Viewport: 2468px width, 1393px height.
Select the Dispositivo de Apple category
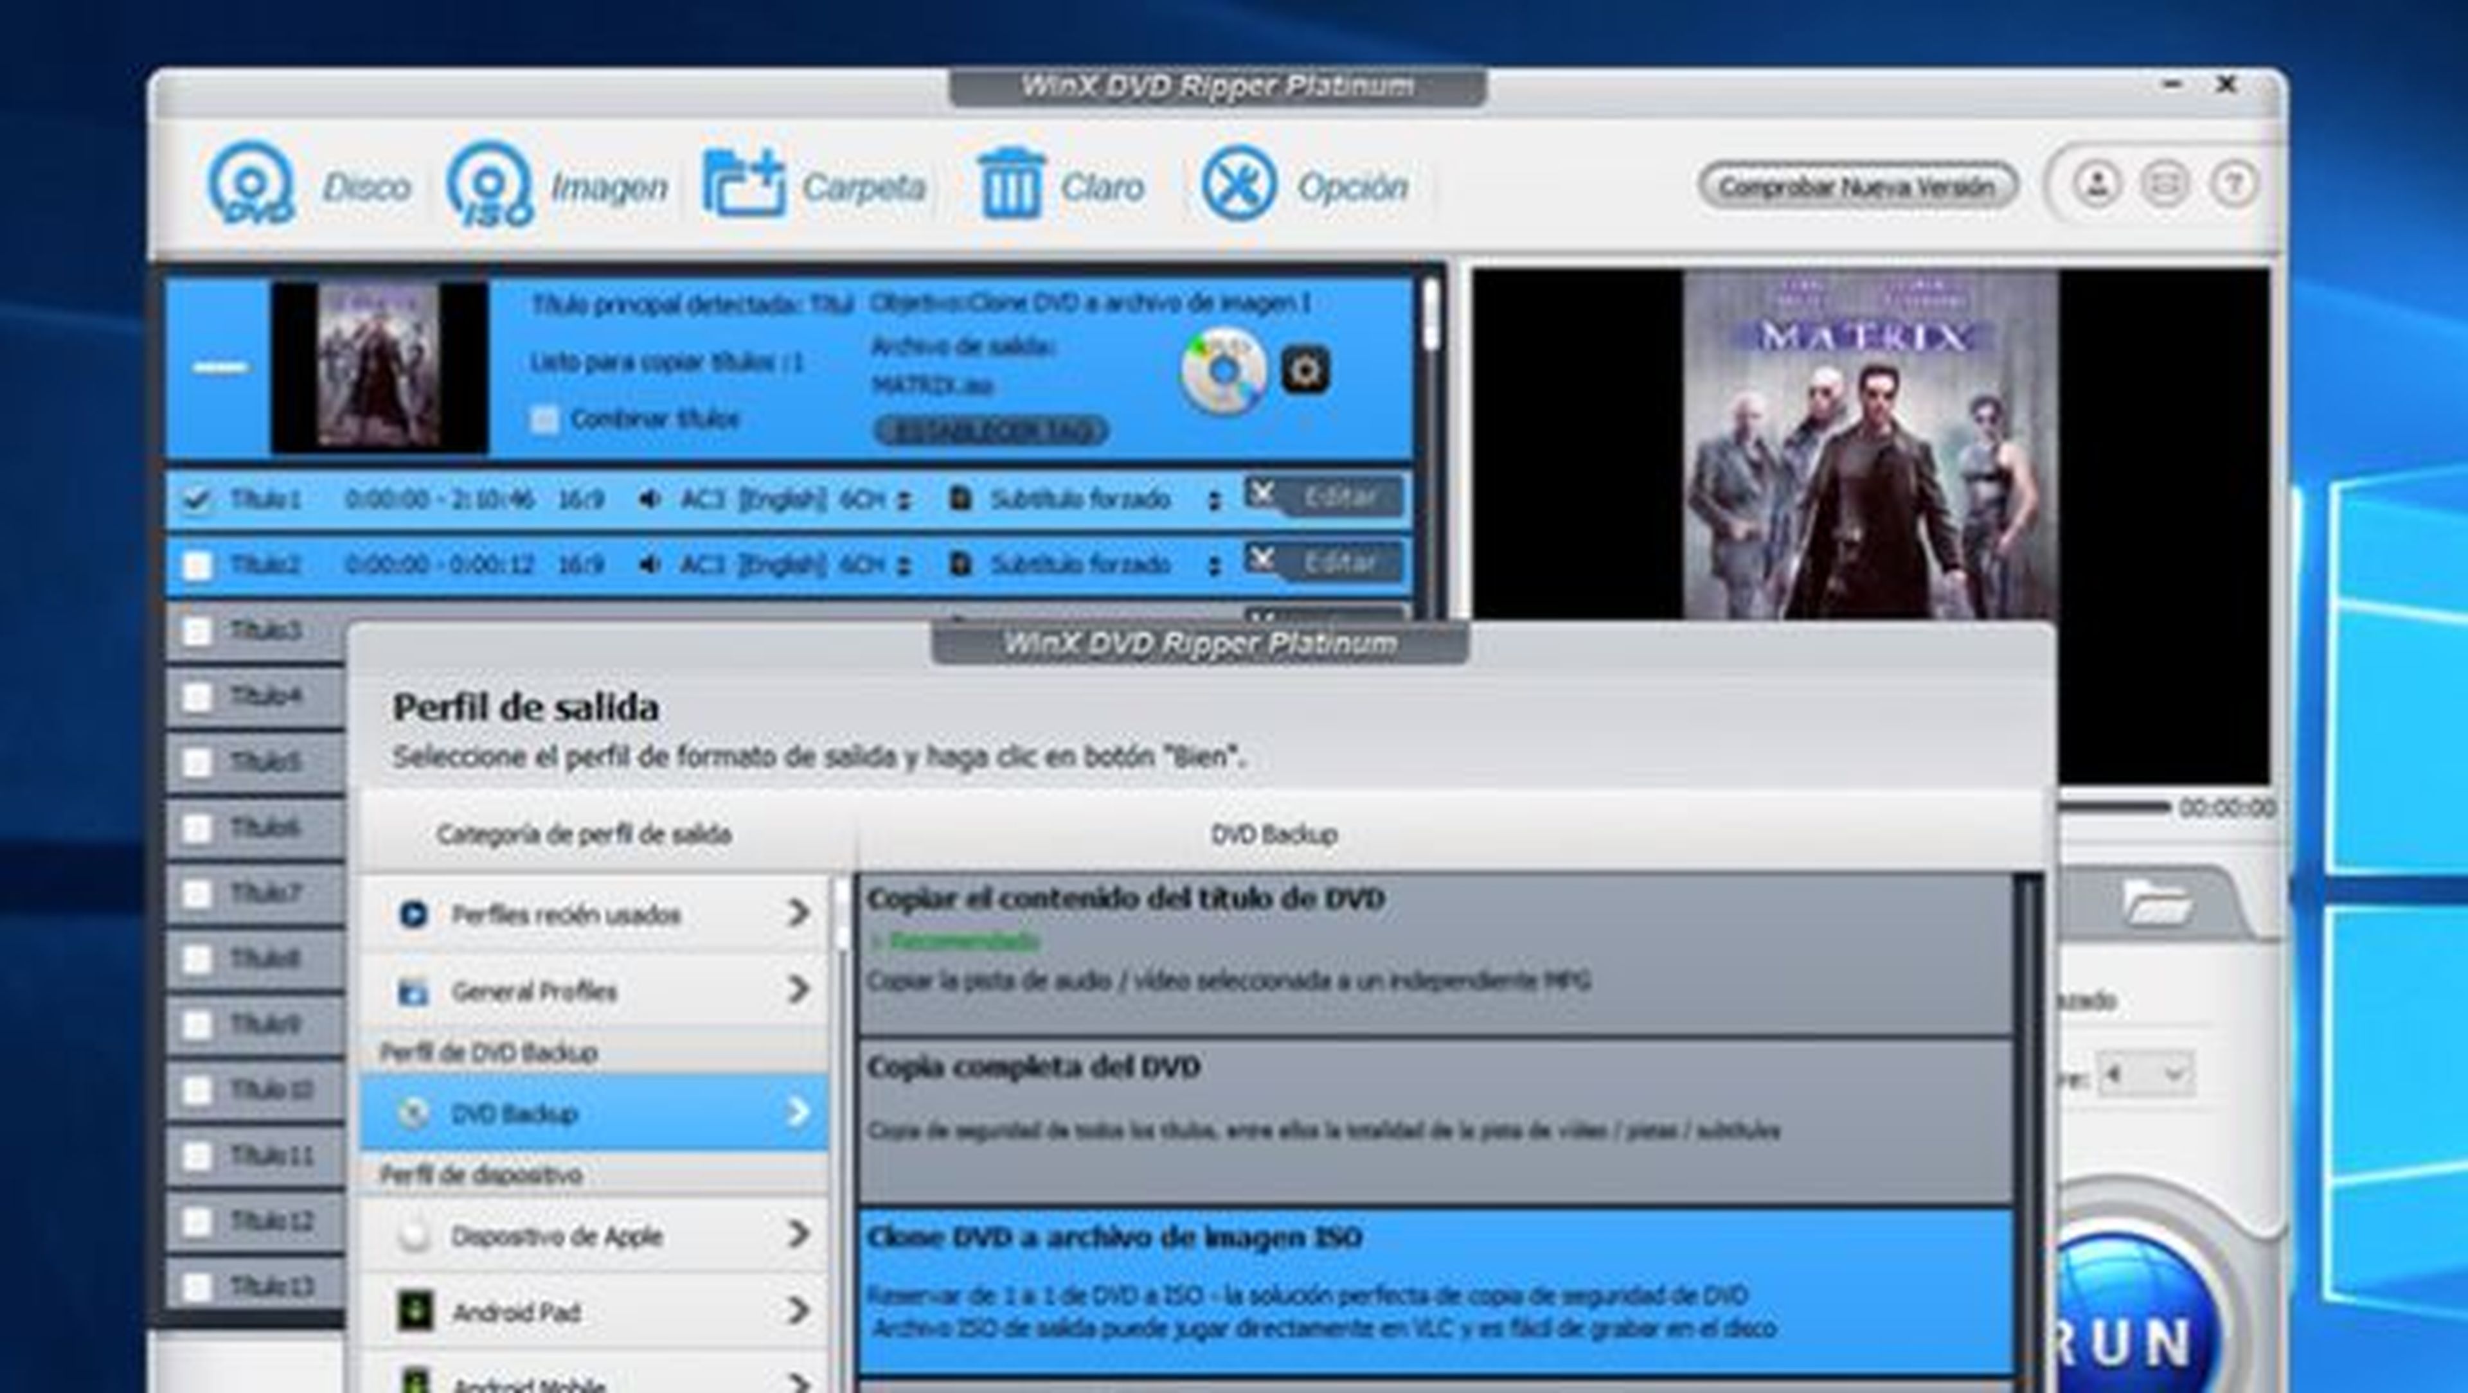[594, 1235]
